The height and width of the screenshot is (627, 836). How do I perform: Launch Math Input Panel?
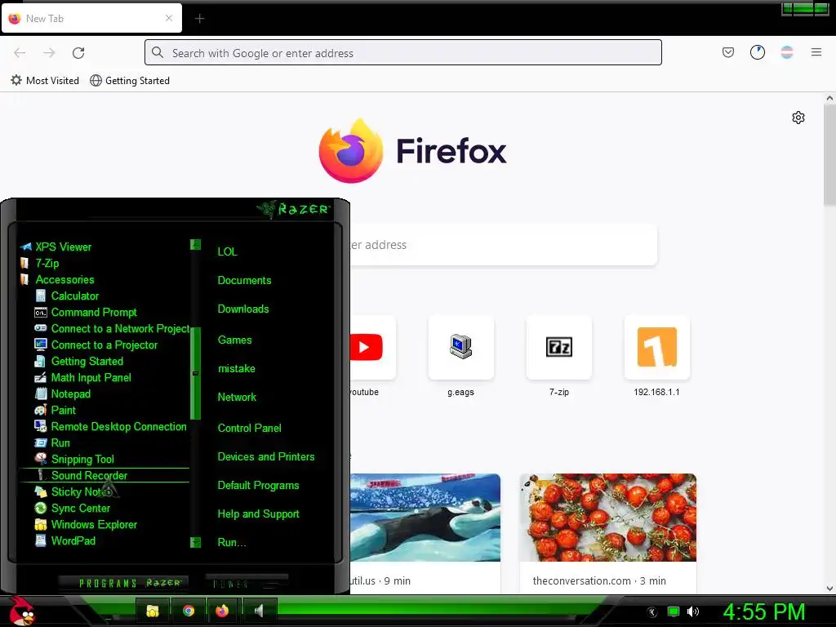click(x=82, y=377)
